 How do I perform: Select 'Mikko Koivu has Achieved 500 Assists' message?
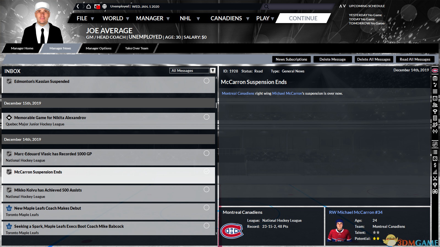108,193
